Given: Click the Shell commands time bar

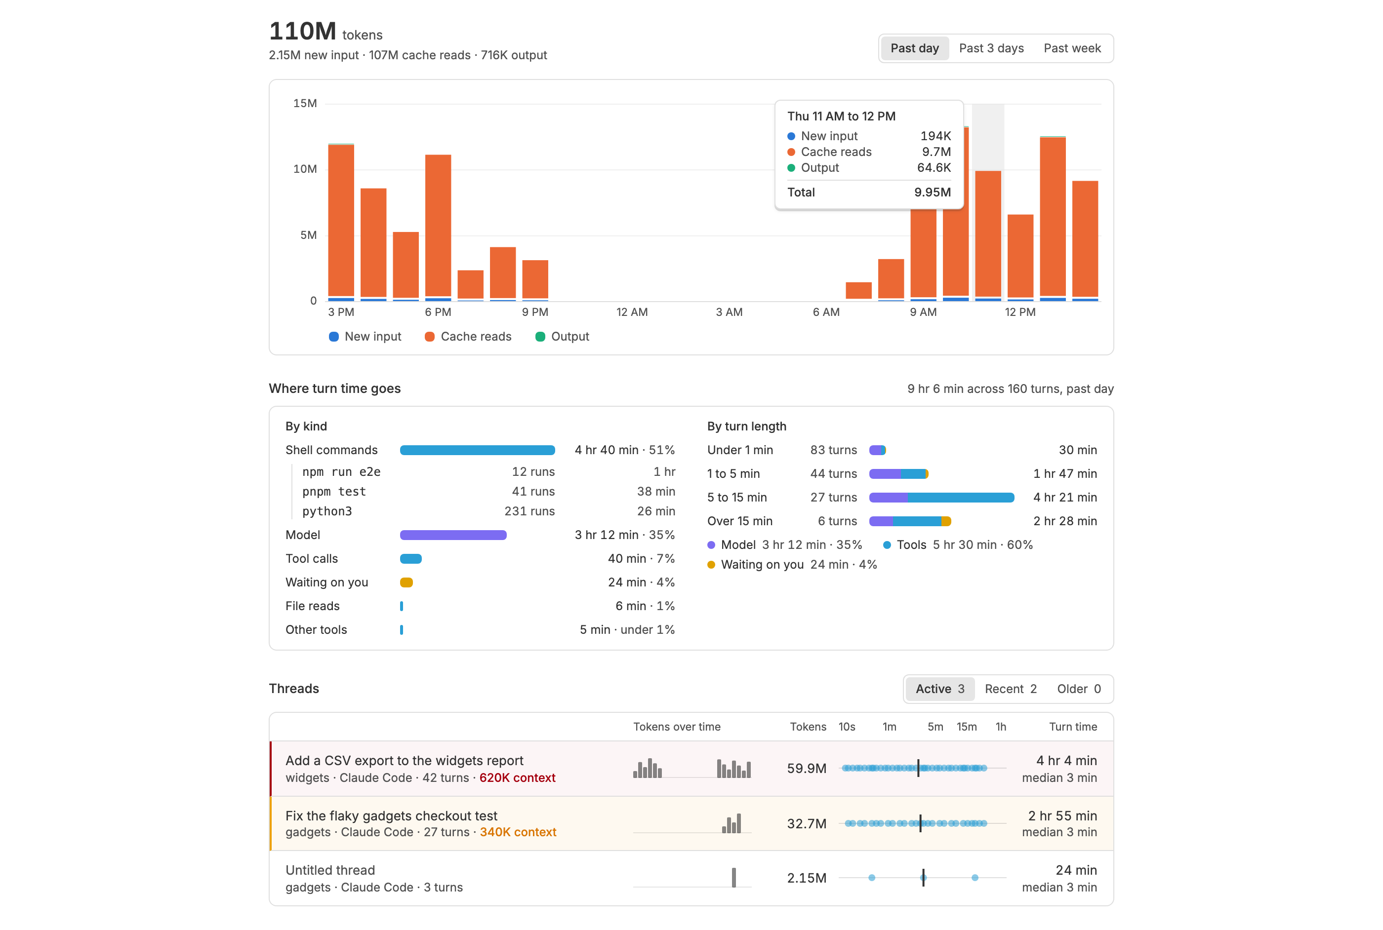Looking at the screenshot, I should click(x=477, y=450).
